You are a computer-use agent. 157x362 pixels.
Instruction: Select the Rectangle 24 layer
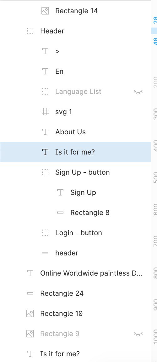tap(75, 294)
